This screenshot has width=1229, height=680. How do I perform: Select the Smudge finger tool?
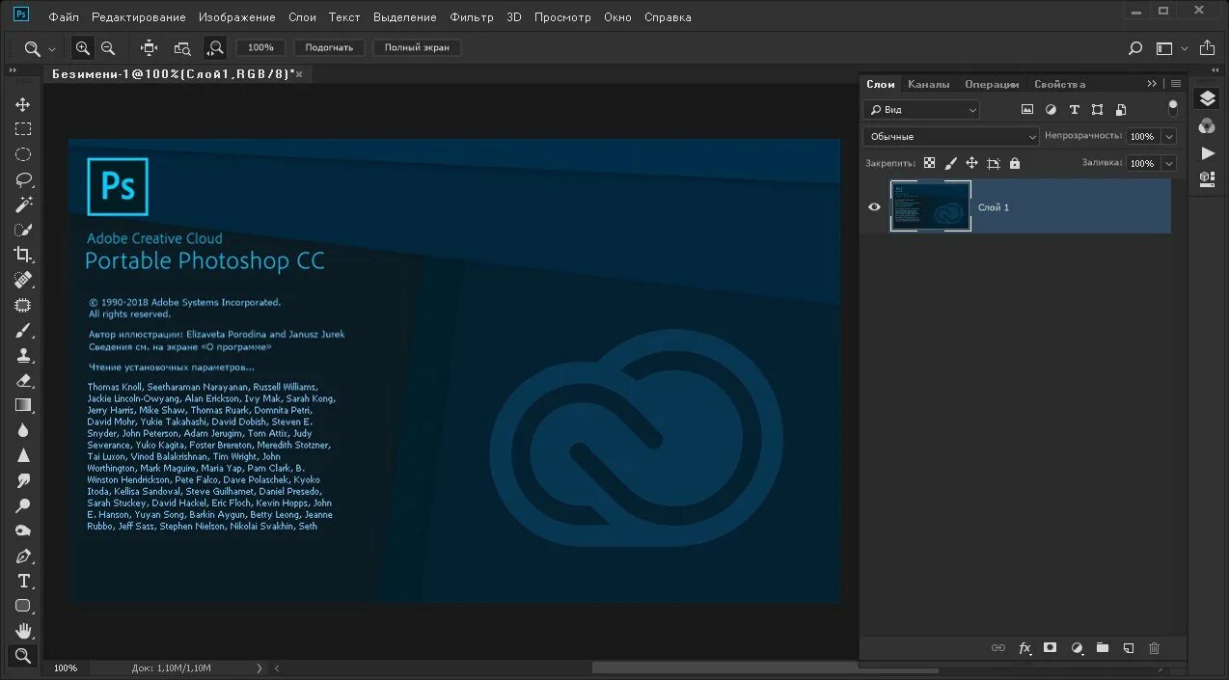click(23, 480)
